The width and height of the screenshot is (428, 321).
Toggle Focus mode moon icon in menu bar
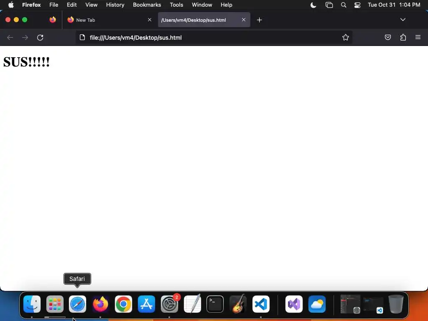(x=313, y=5)
